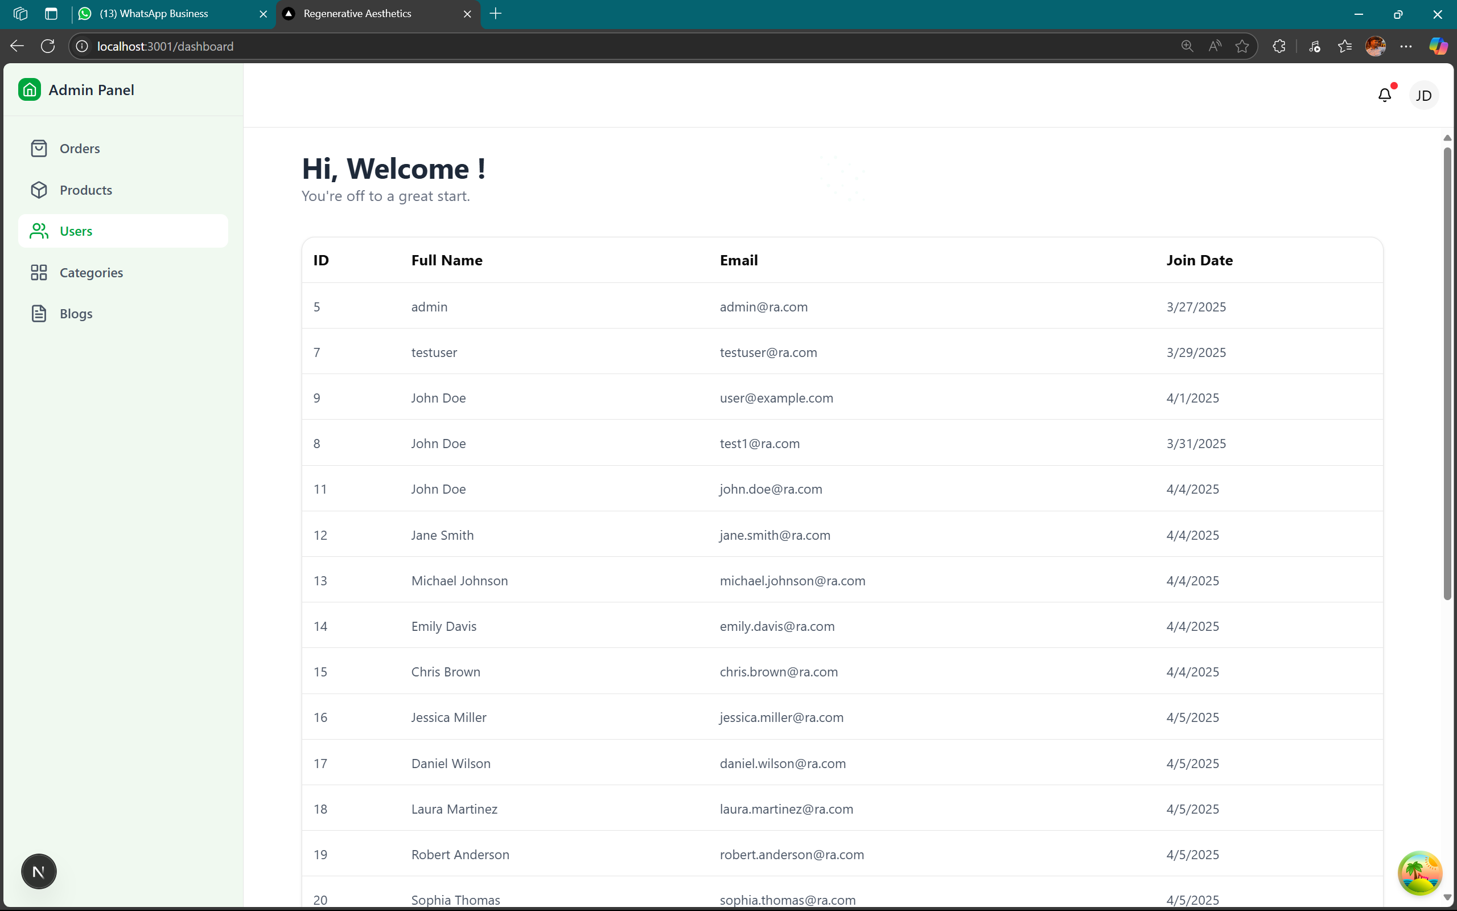Open the Orders section in sidebar

(80, 148)
